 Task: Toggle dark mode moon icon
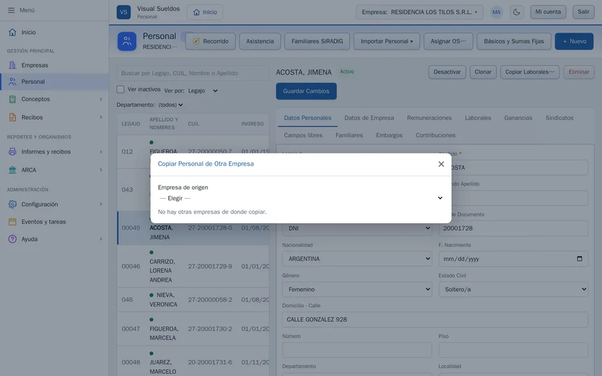point(517,12)
